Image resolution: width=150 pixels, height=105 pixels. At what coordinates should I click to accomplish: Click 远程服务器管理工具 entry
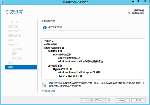coord(54,48)
